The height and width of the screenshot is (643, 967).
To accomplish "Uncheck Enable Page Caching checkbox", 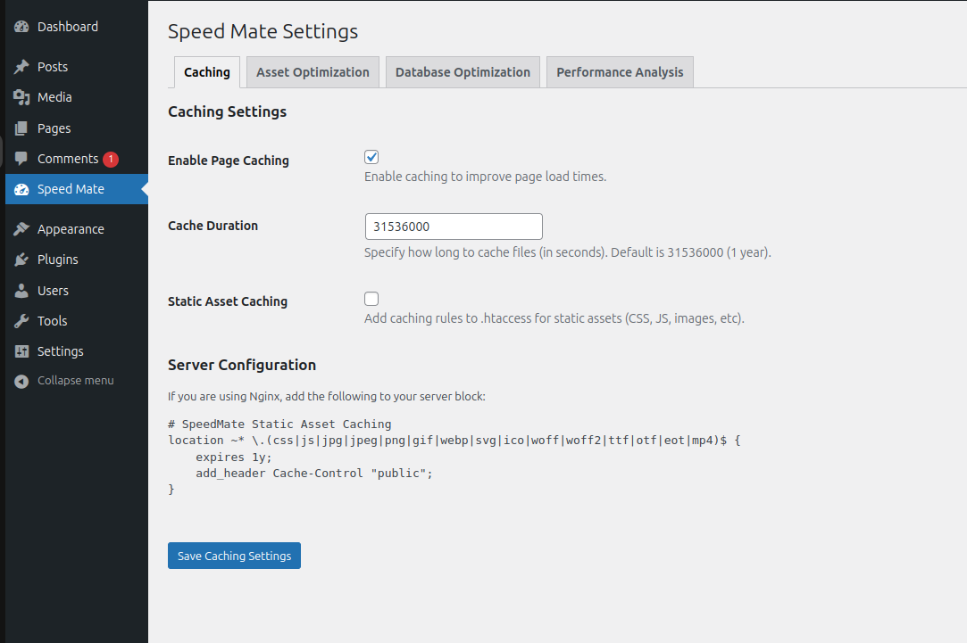I will click(x=371, y=157).
